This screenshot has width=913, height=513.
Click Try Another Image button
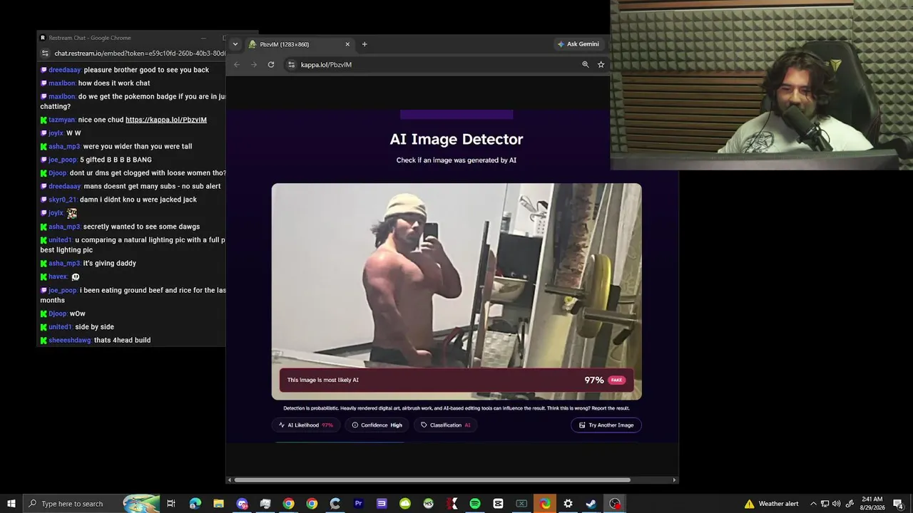pyautogui.click(x=606, y=425)
